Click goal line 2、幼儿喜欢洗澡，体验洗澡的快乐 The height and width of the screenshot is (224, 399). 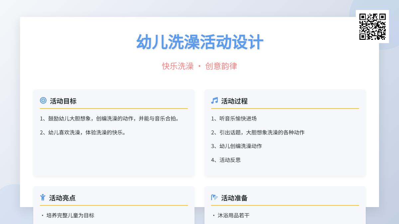click(84, 132)
